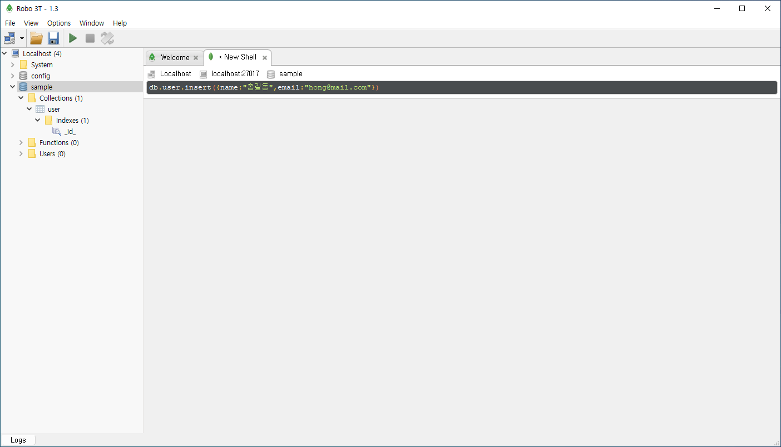Click the user collection table icon
The image size is (781, 447).
[x=40, y=109]
